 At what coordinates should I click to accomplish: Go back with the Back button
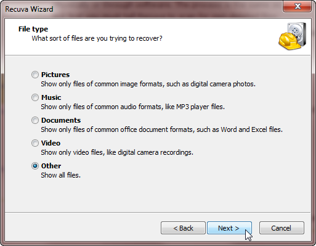pos(183,228)
